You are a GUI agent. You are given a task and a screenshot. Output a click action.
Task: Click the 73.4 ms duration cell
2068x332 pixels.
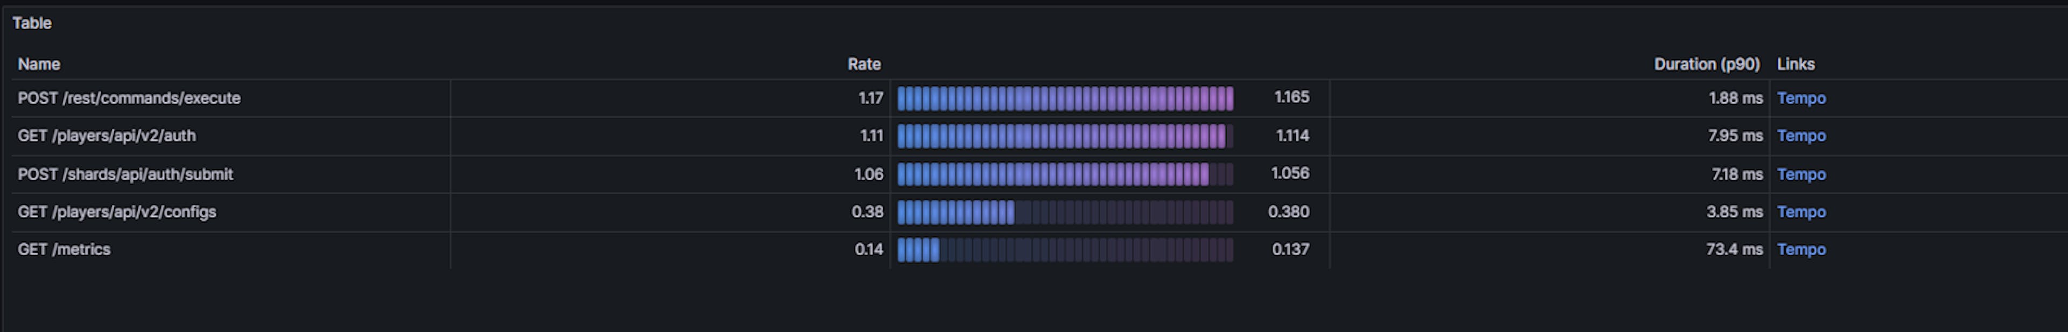click(x=1733, y=249)
